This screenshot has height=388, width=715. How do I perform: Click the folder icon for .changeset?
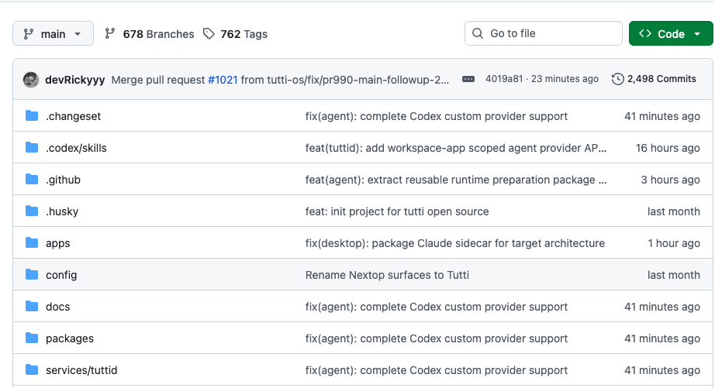[32, 115]
